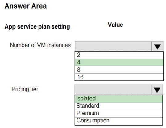This screenshot has height=128, width=166.
Task: Choose the Standard pricing tier
Action: 119,106
